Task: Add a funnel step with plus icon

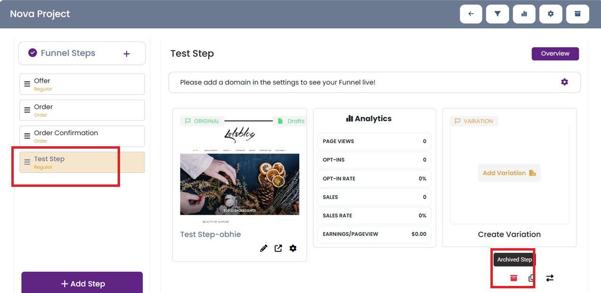Action: click(127, 54)
